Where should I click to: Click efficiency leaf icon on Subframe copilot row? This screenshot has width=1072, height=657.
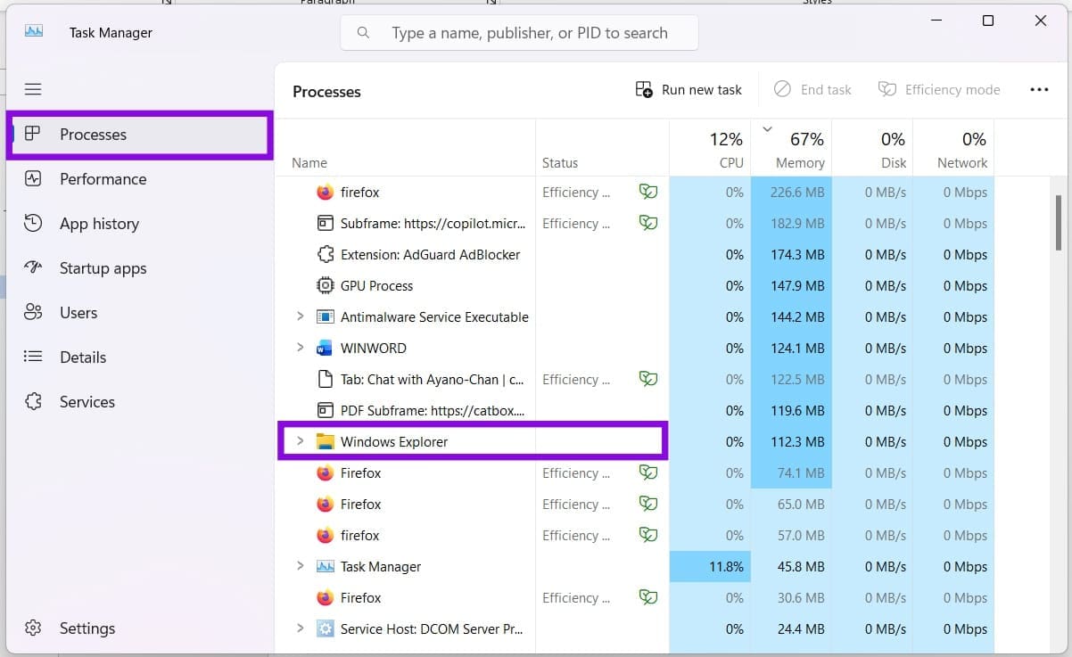point(648,223)
